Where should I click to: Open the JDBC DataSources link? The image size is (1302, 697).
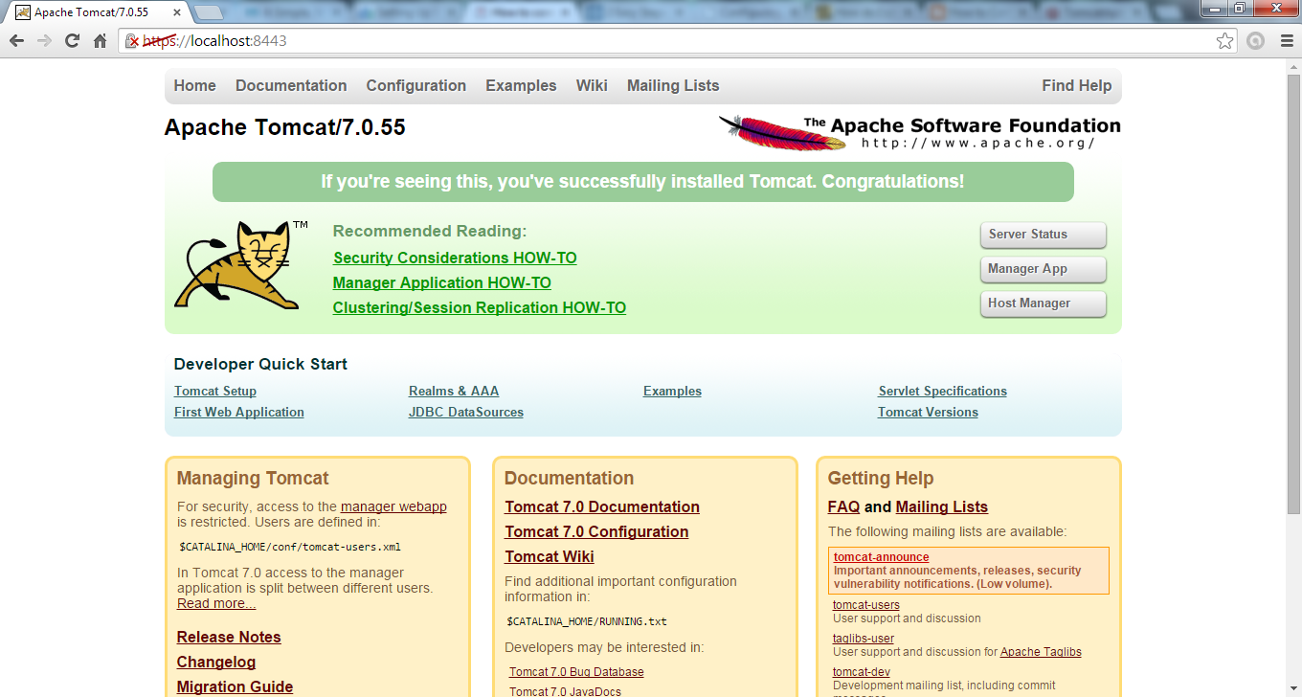point(466,412)
